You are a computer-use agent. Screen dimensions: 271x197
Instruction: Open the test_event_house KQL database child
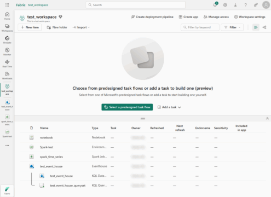point(61,176)
